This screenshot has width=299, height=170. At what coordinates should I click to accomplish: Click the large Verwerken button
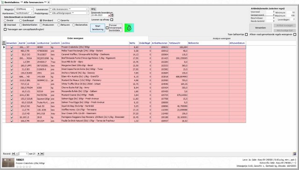pyautogui.click(x=261, y=28)
